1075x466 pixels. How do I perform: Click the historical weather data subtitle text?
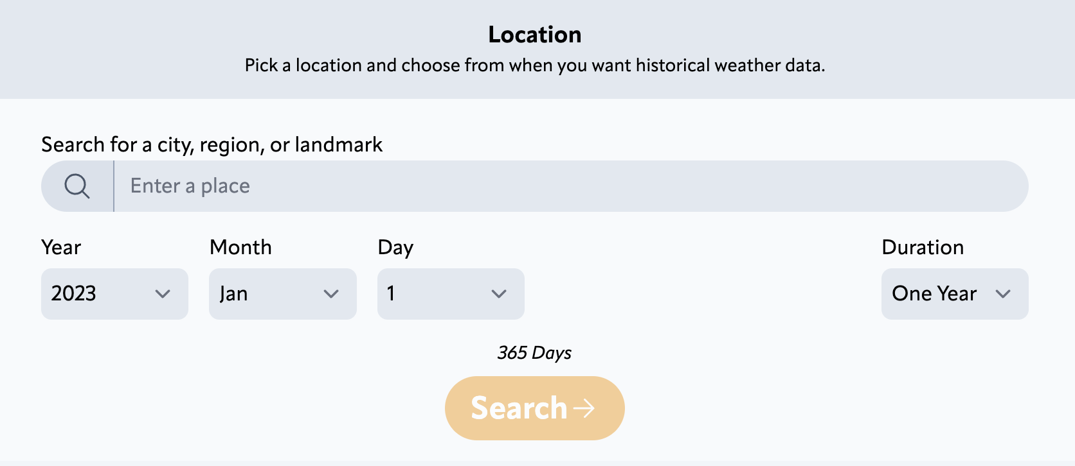[x=535, y=65]
